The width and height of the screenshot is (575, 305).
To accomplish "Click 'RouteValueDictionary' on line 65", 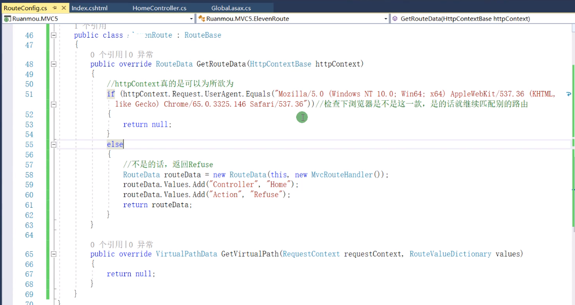I will [450, 254].
